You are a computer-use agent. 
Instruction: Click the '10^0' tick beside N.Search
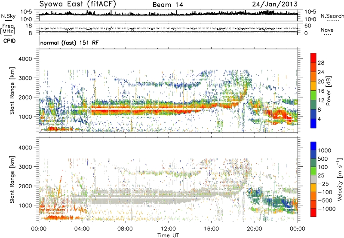(x=310, y=19)
